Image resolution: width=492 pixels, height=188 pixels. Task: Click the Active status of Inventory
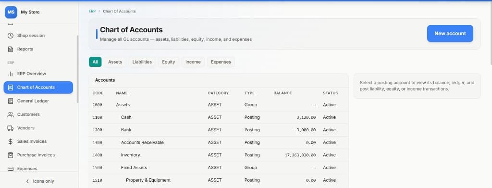click(329, 155)
